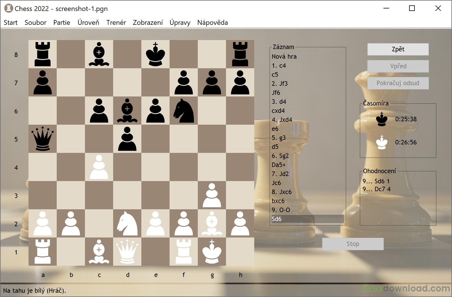Screen dimensions: 452x297
Task: Click the Zpět button
Action: coord(398,49)
